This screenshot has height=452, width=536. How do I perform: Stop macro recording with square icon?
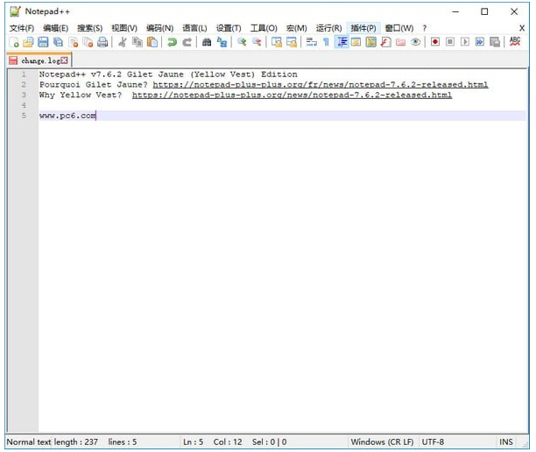click(x=450, y=42)
